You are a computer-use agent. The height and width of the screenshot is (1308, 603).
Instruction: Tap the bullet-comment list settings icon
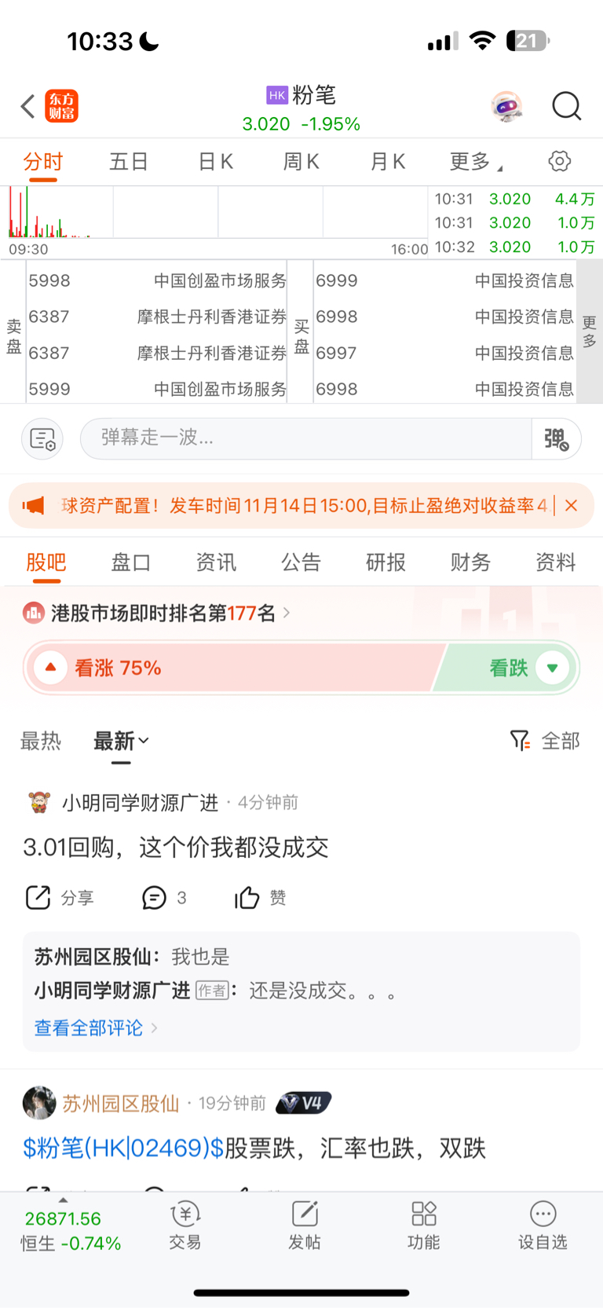(x=42, y=438)
